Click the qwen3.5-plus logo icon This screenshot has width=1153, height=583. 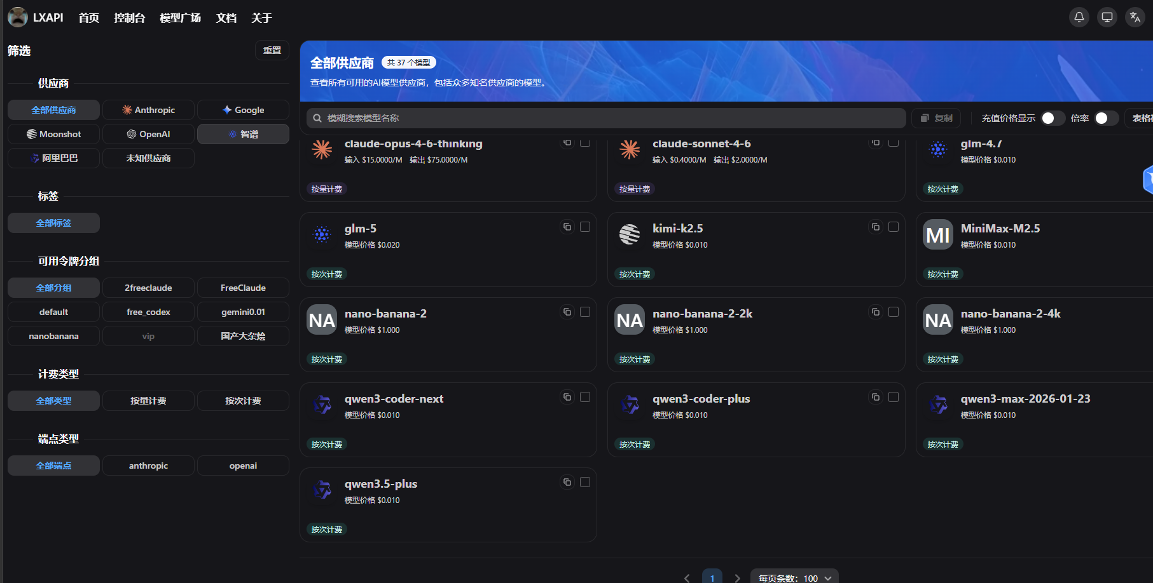coord(322,490)
